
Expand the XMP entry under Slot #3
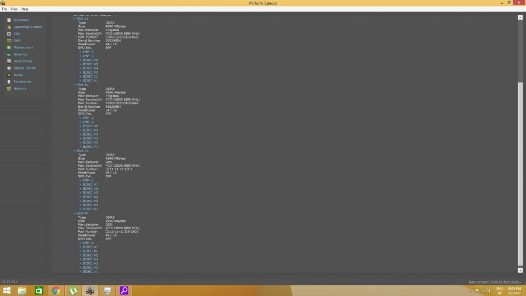tap(80, 180)
